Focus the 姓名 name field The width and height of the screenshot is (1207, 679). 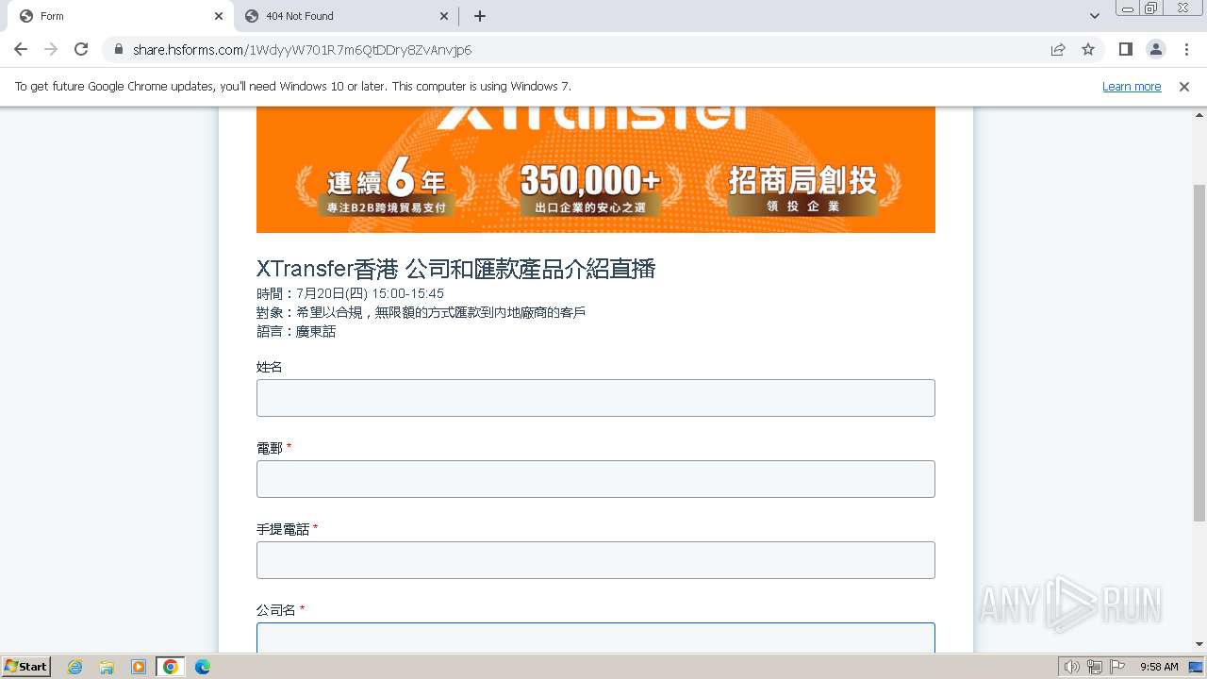point(596,398)
